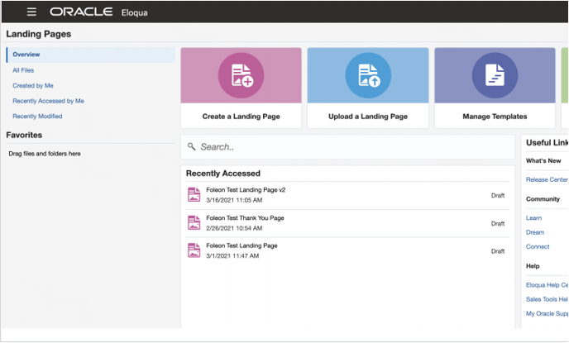Open the Eloqua Help Center link

point(547,285)
